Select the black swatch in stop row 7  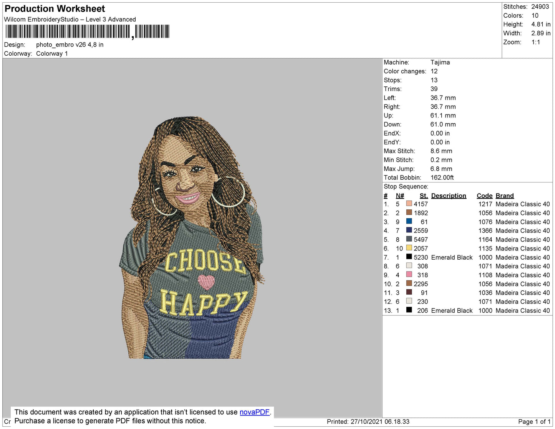coord(409,257)
